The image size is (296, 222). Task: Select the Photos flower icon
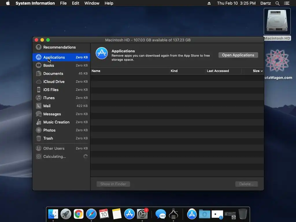point(38,130)
